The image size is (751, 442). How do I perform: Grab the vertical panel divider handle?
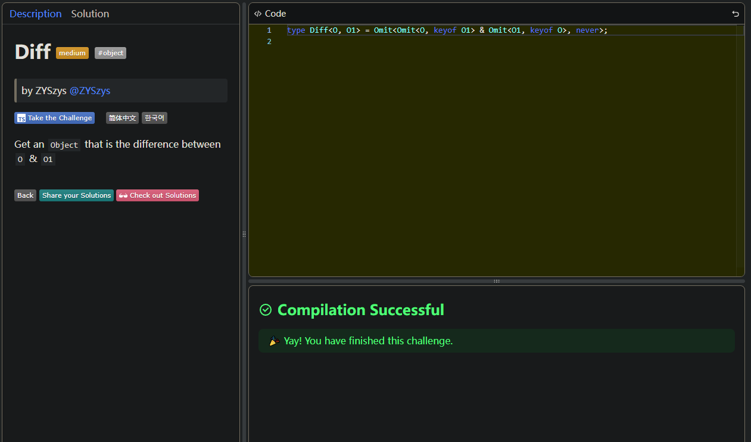click(x=244, y=234)
